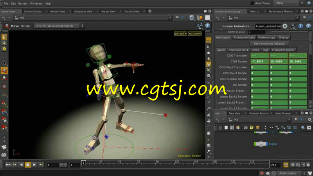Click the end frame 240 field
The height and width of the screenshot is (176, 313).
pos(275,165)
